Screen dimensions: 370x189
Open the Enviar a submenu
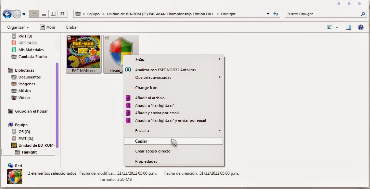(174, 131)
